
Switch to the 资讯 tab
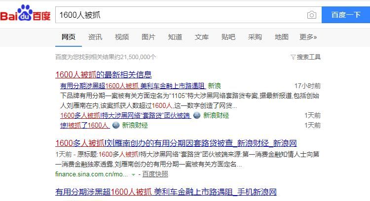pyautogui.click(x=95, y=37)
